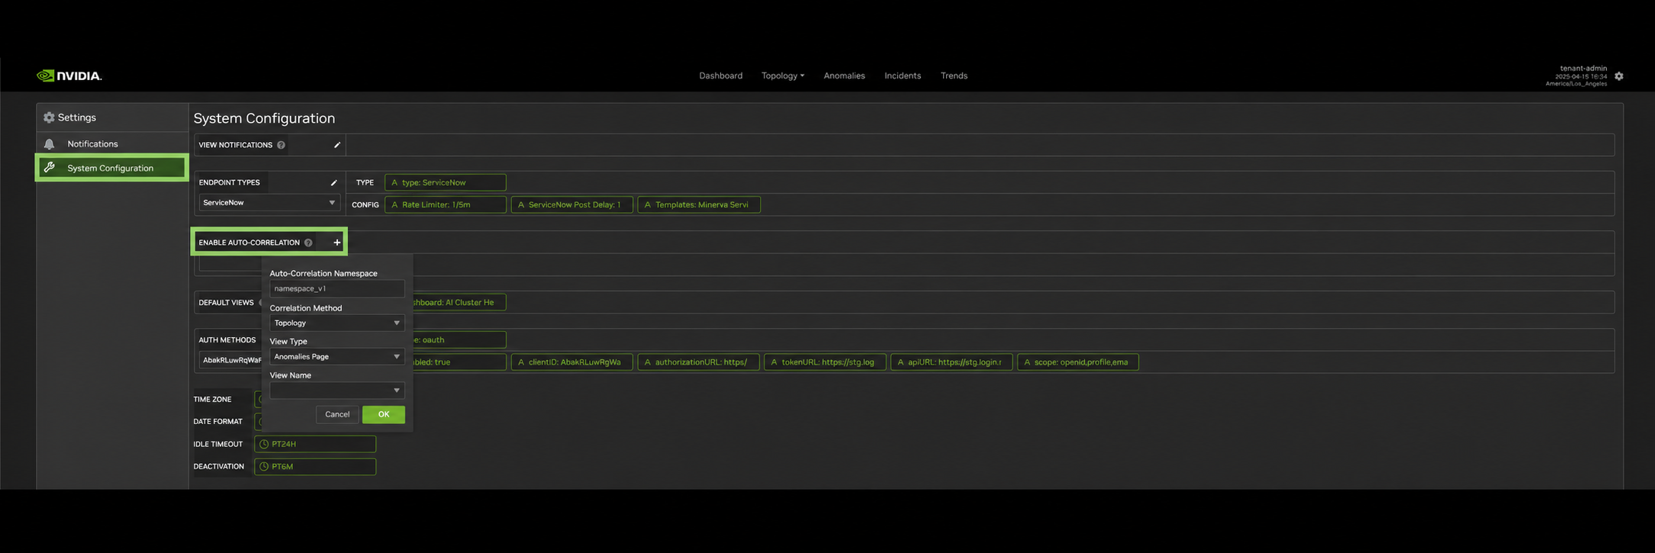Click the 'Rate Limiter: 1/5m' config tag
The height and width of the screenshot is (553, 1655).
(446, 205)
